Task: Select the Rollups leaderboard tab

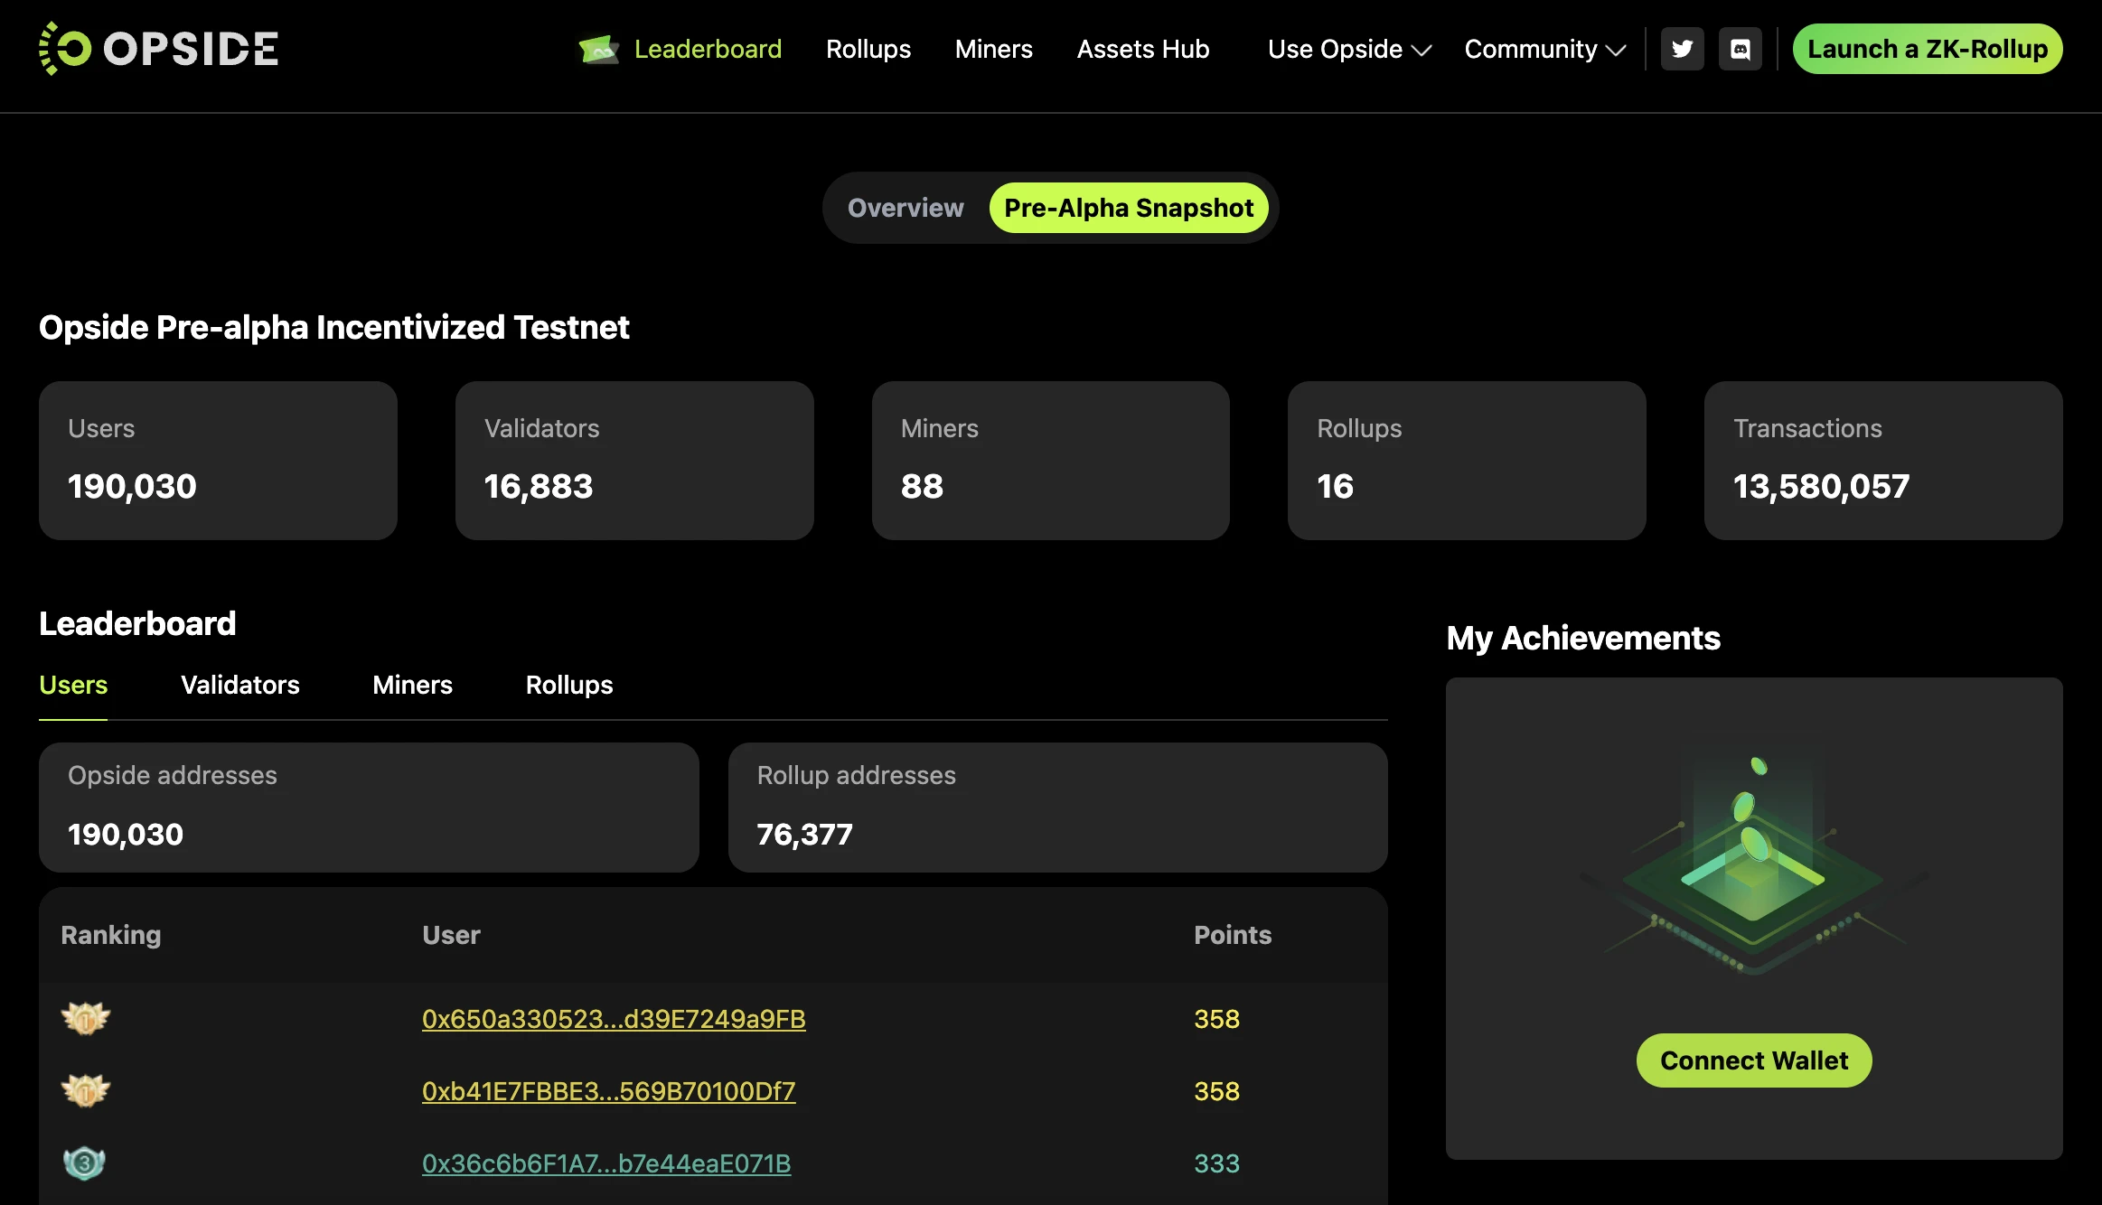Action: [569, 685]
